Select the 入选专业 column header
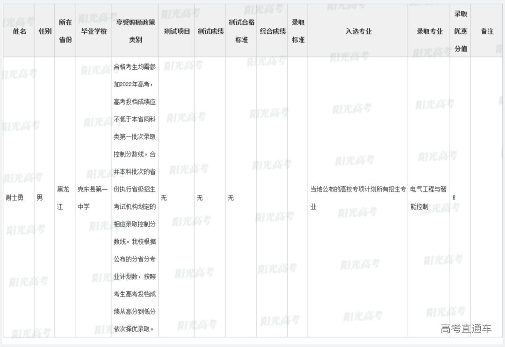Viewport: 505px width, 347px height. (x=358, y=31)
